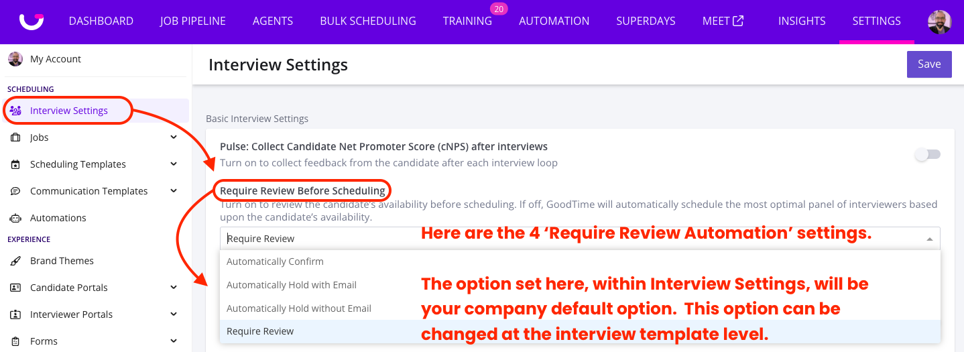The width and height of the screenshot is (964, 352).
Task: Choose the Automatically Confirm option
Action: (x=275, y=261)
